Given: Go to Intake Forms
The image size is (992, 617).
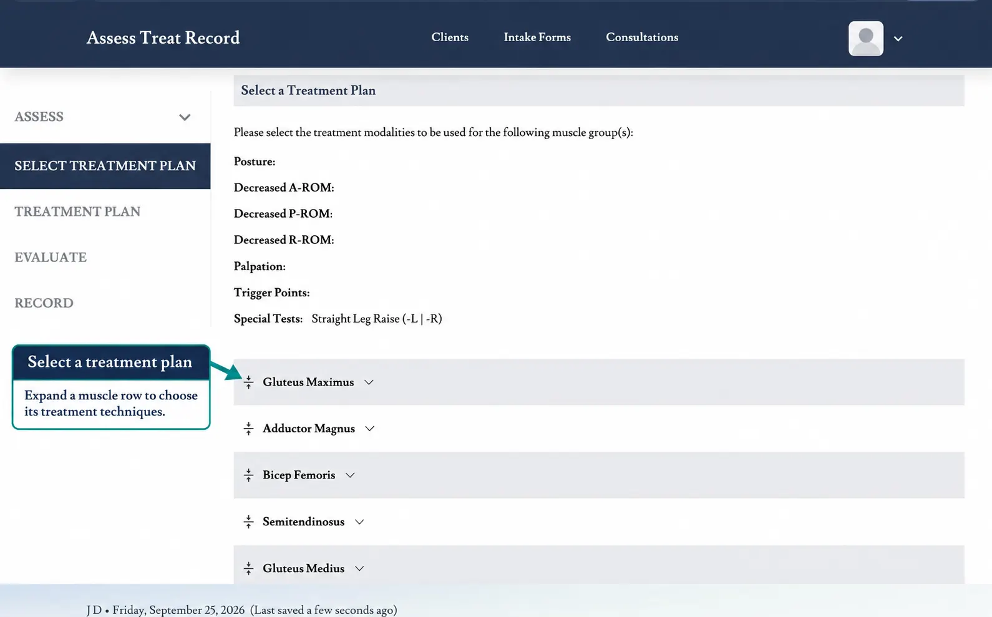Looking at the screenshot, I should point(537,37).
